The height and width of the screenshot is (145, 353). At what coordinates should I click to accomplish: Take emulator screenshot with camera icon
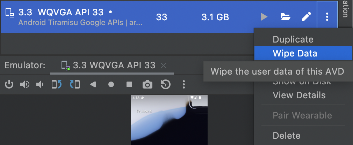pyautogui.click(x=147, y=84)
